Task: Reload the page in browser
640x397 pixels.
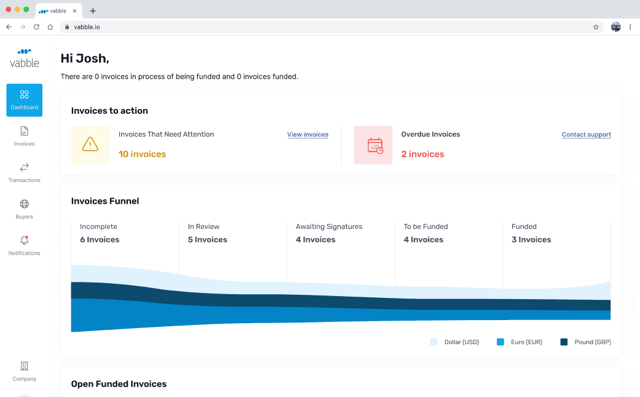Action: pos(36,27)
